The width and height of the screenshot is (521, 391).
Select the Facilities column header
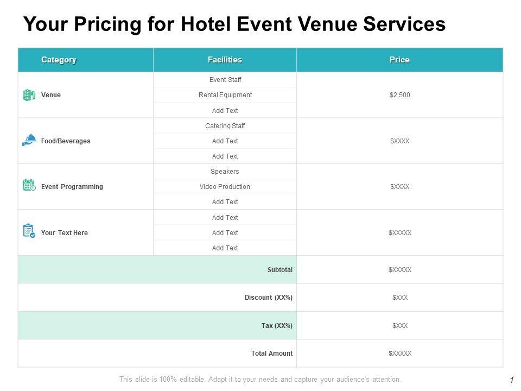(225, 60)
